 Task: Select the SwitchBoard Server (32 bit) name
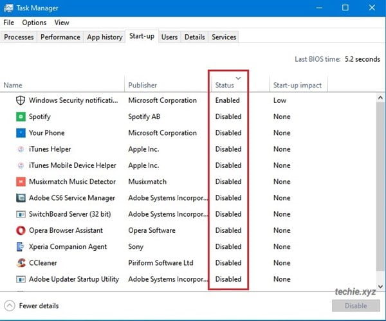click(x=70, y=214)
